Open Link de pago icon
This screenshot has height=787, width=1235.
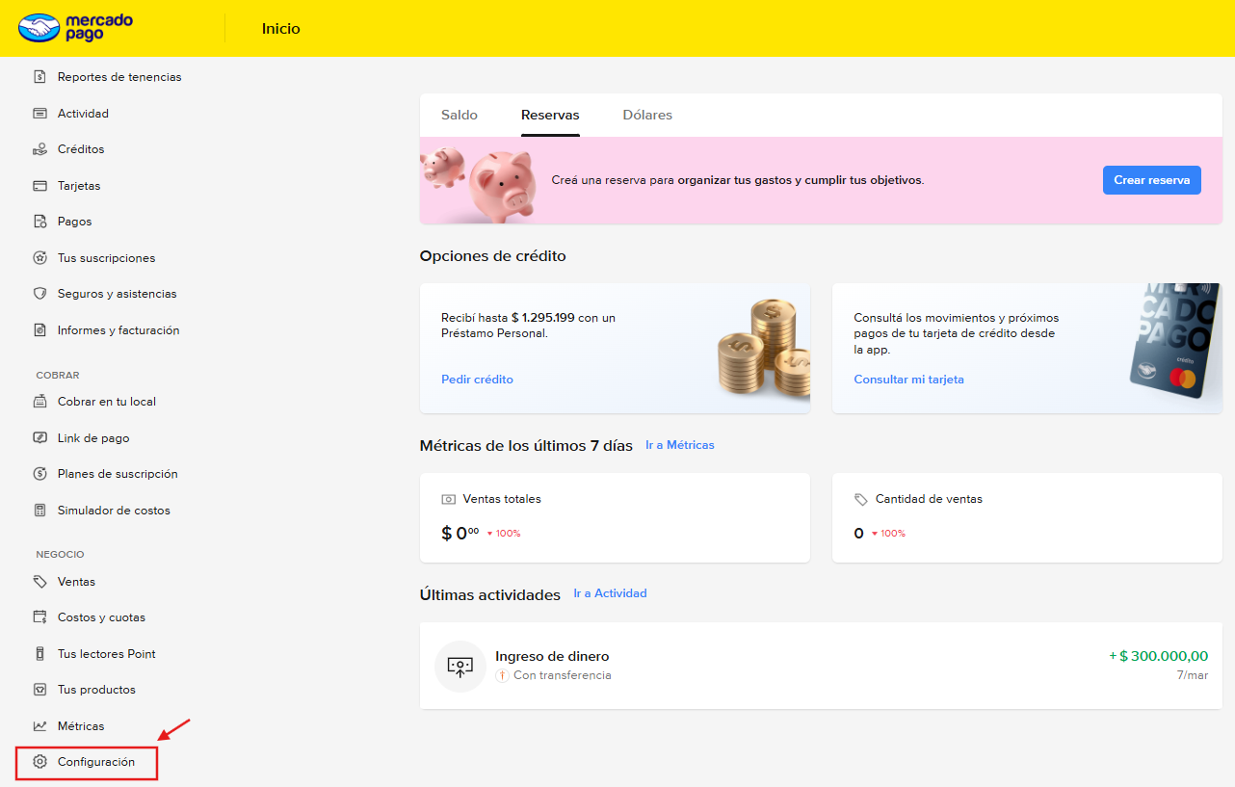click(39, 438)
